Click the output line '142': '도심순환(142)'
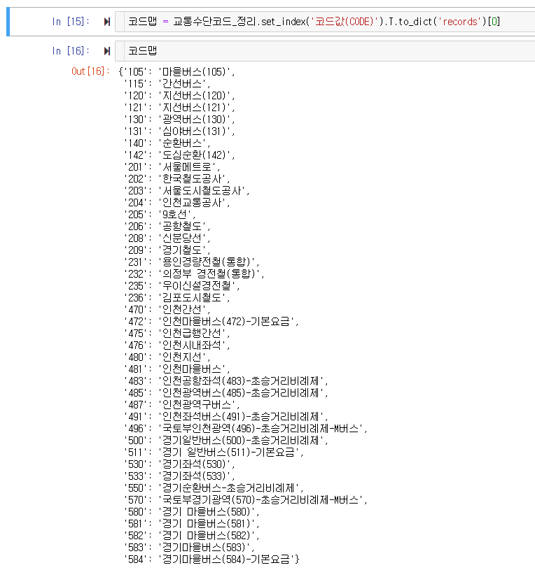The height and width of the screenshot is (577, 535). click(179, 155)
